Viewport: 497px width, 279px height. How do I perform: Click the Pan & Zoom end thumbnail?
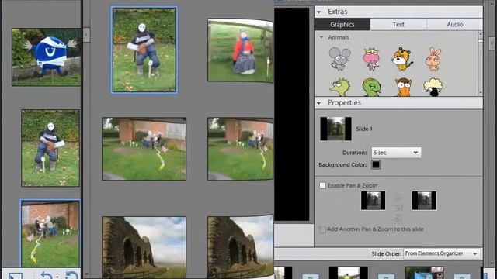pos(424,201)
